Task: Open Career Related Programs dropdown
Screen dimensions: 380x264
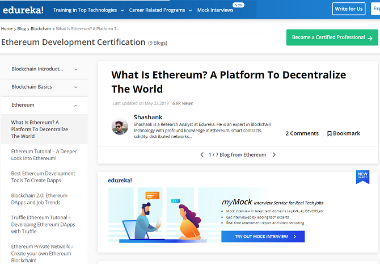Action: (161, 10)
